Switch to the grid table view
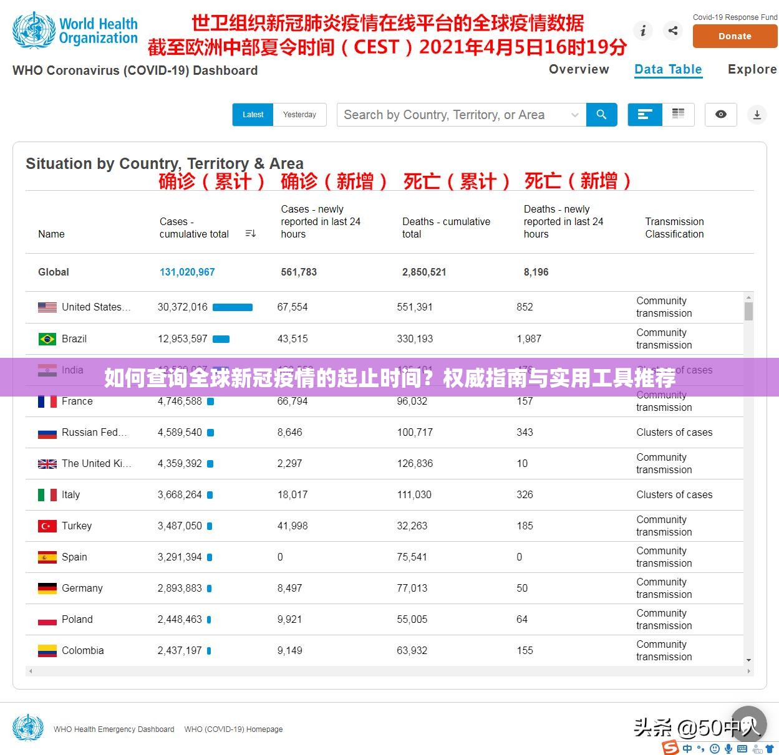This screenshot has height=755, width=779. [678, 115]
